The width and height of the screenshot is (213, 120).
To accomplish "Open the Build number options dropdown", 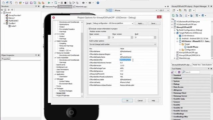I will pos(155,44).
